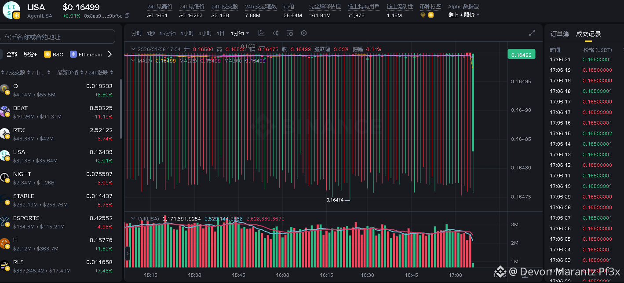Expand the chart to fullscreen

point(532,33)
